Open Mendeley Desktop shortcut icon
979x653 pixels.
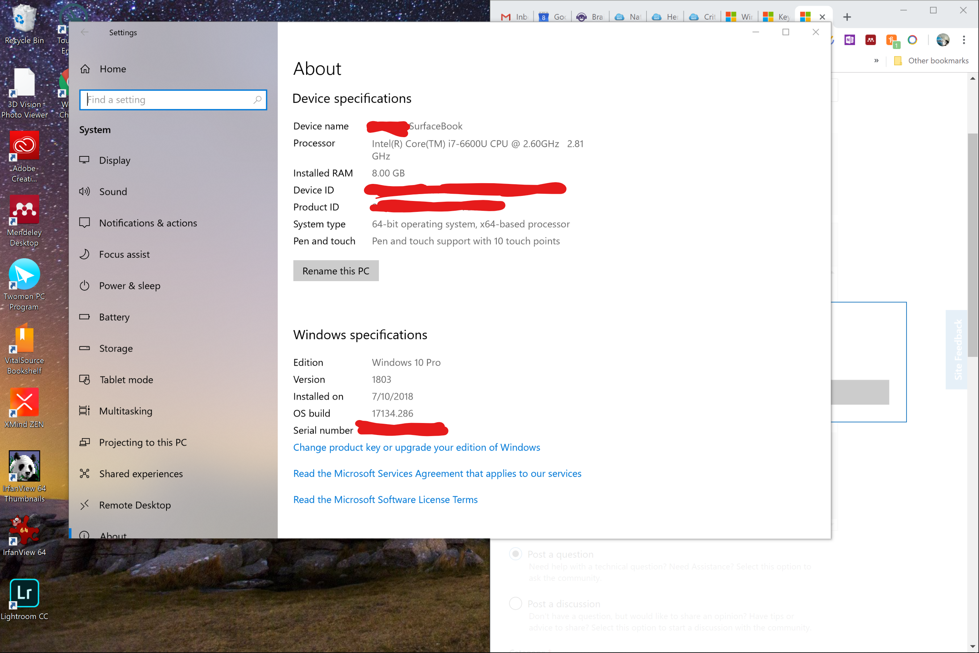(x=24, y=209)
